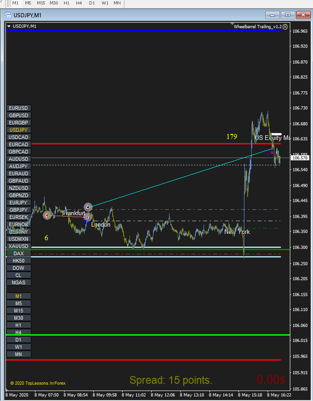Select the GBPUSD symbol button
The height and width of the screenshot is (401, 313).
coord(19,115)
